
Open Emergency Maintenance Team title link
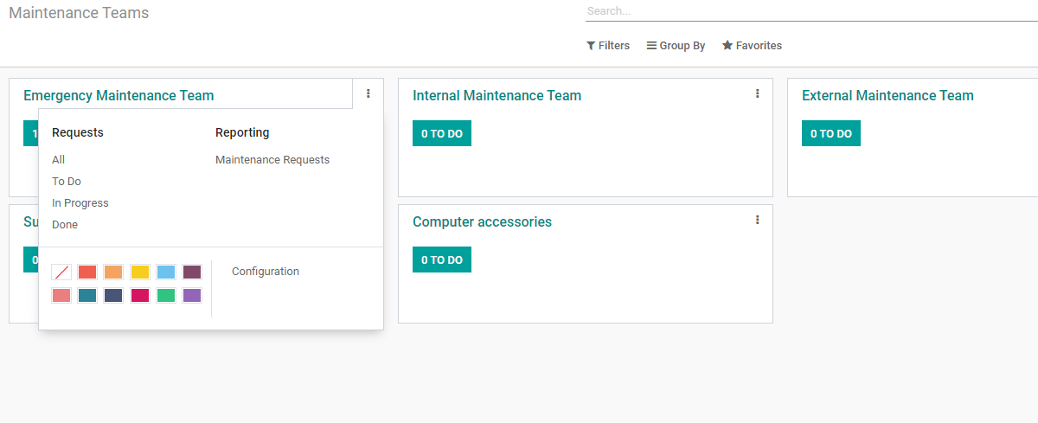pos(119,96)
